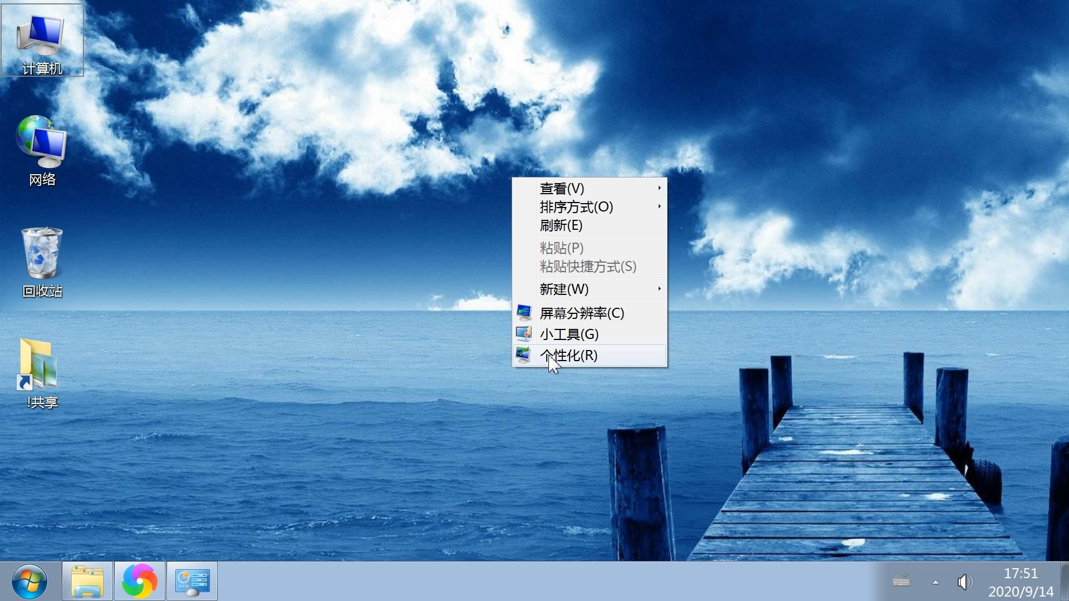Viewport: 1069px width, 601px height.
Task: Open the 计算机 desktop icon
Action: pos(42,40)
